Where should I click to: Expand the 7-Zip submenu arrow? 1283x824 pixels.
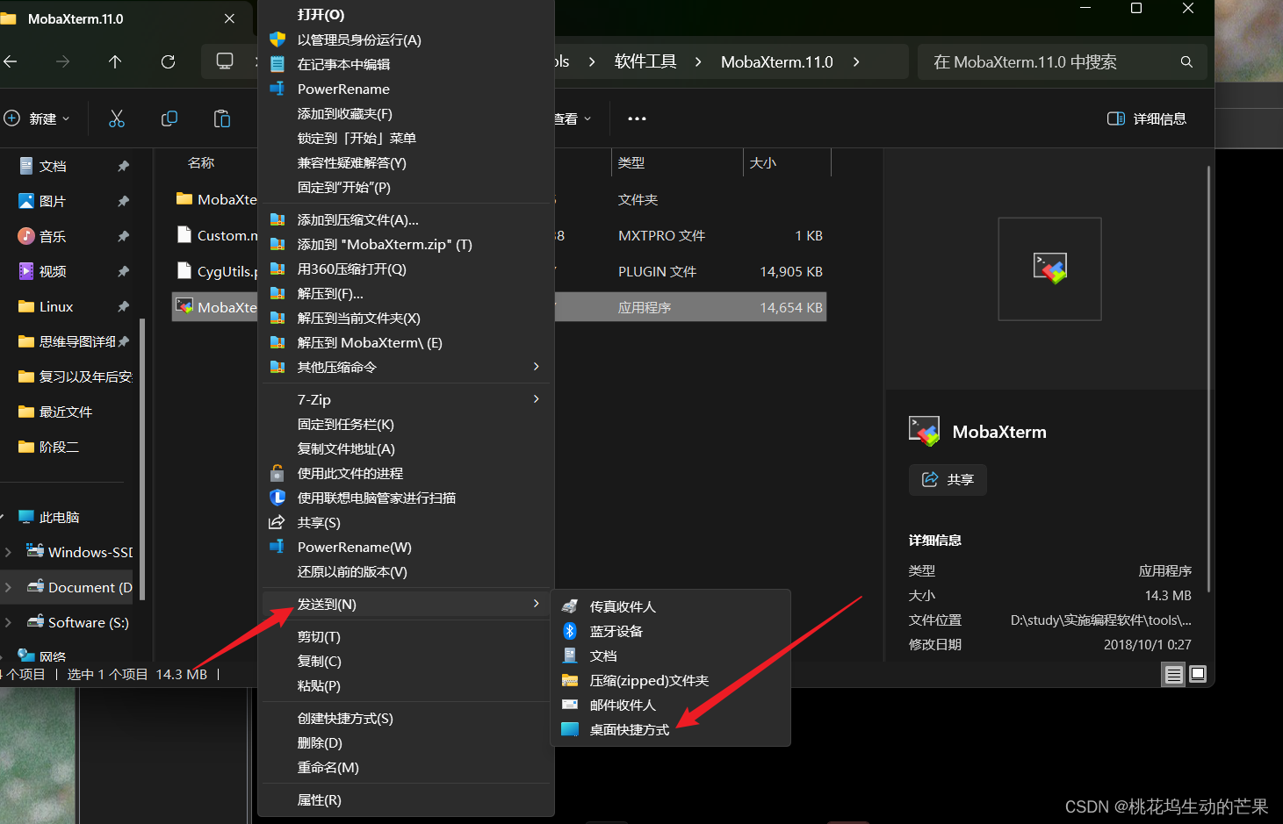(x=536, y=399)
